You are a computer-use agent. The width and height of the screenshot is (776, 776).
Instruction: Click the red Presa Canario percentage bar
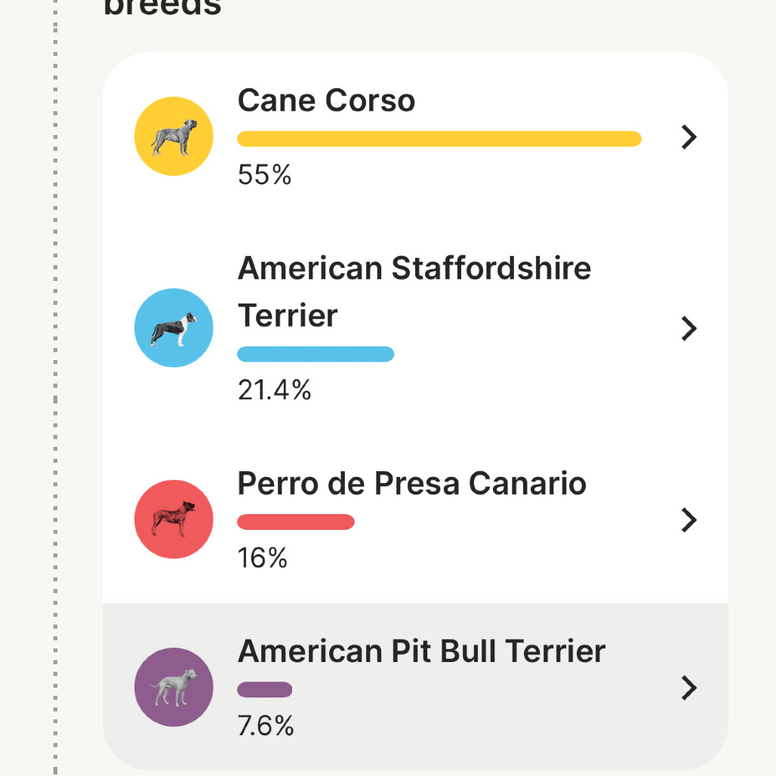295,522
